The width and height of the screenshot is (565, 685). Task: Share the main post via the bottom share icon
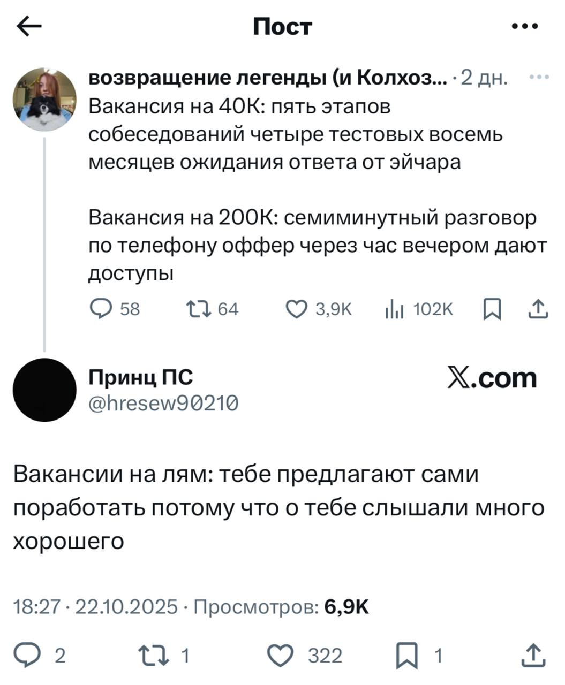533,654
